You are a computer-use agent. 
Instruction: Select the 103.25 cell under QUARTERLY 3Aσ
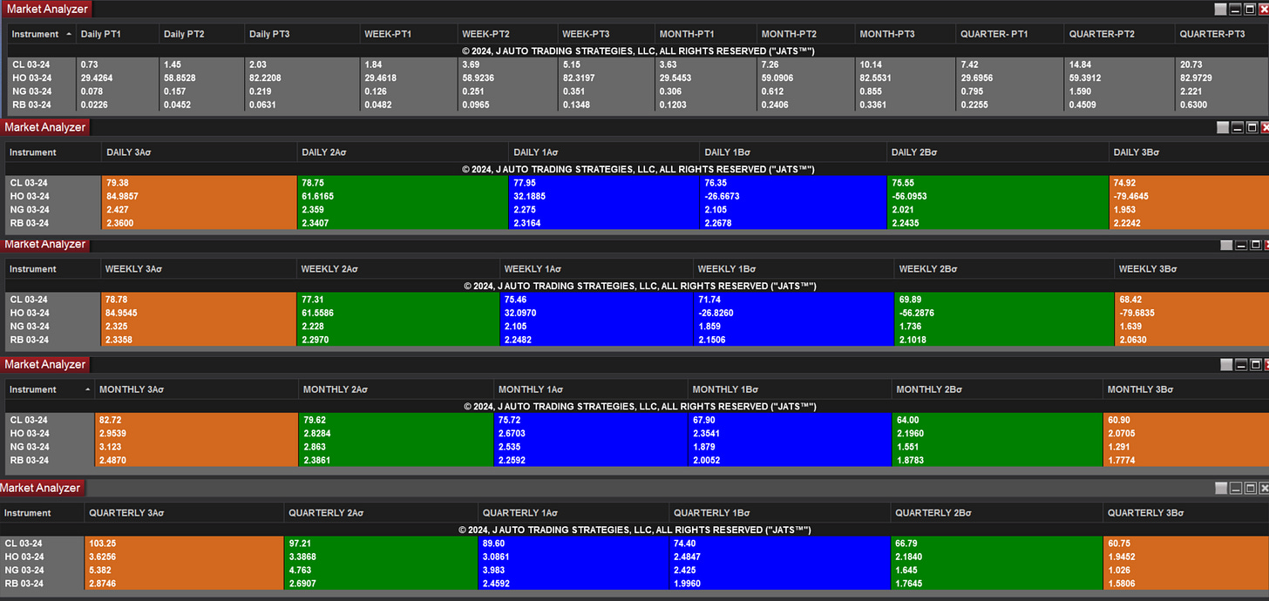[x=184, y=543]
